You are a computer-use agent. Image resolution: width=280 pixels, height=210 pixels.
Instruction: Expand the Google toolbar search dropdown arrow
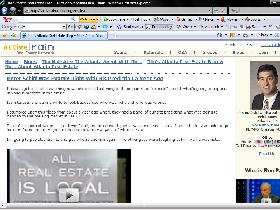64,27
